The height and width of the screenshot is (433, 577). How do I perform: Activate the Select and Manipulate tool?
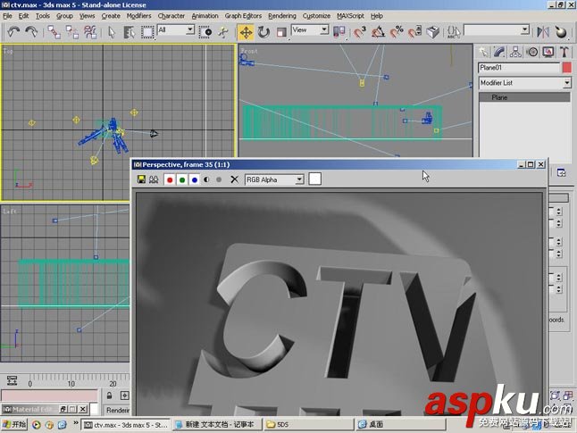click(223, 32)
